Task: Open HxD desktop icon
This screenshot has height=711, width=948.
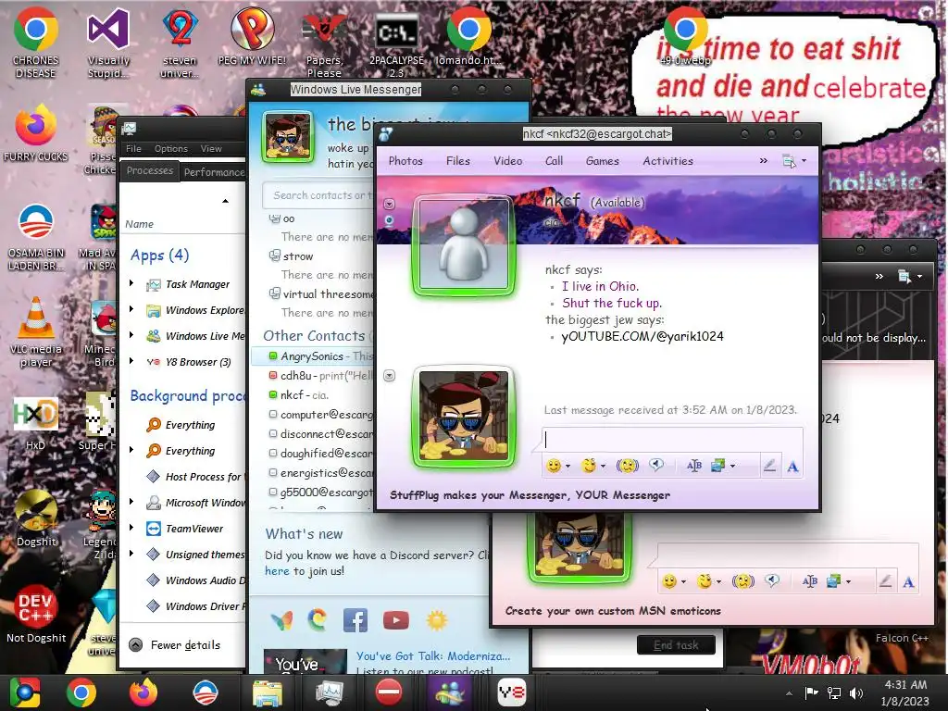Action: tap(36, 423)
